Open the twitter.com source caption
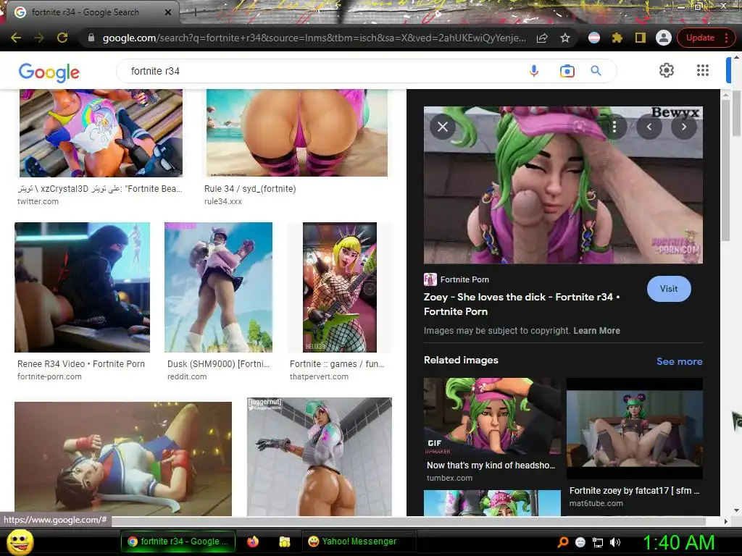Viewport: 742px width, 556px height. click(38, 201)
